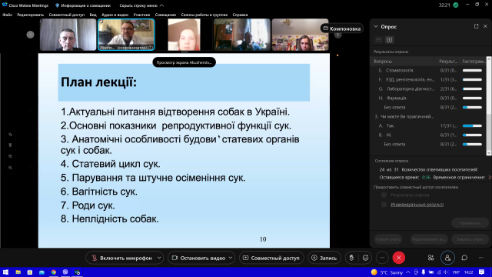Start recording with Запись button

click(x=324, y=258)
